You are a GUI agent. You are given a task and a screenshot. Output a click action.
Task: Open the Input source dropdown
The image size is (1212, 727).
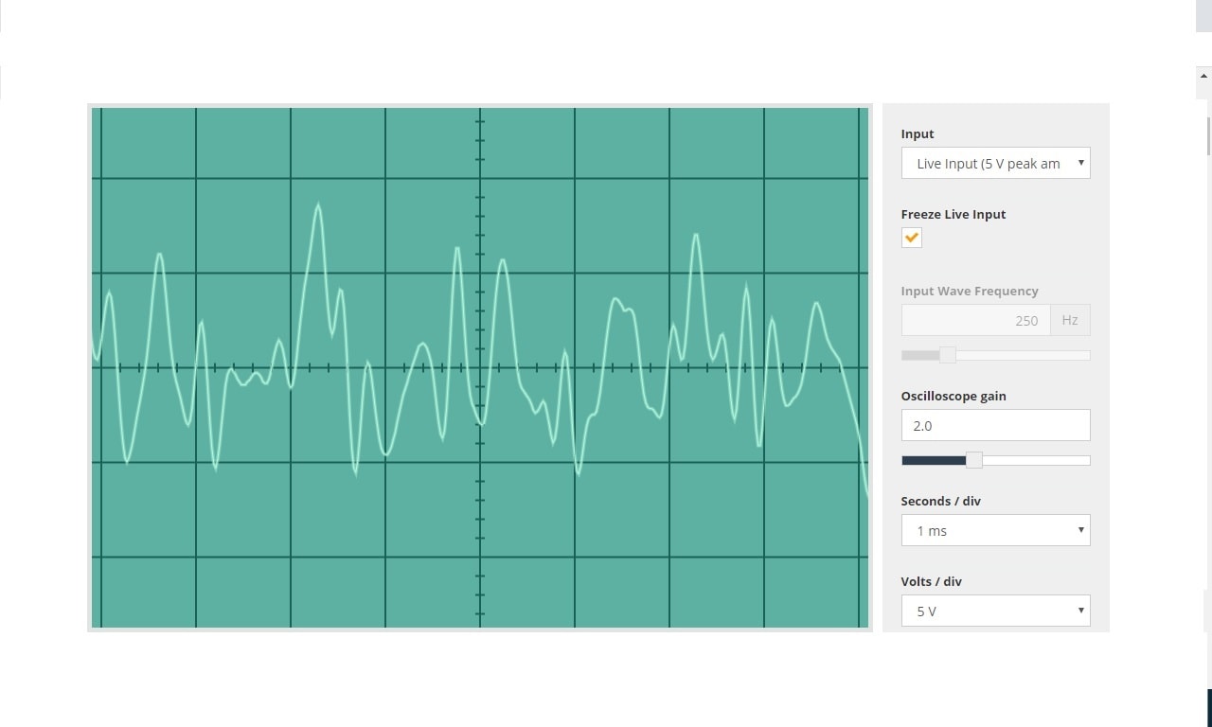click(995, 163)
